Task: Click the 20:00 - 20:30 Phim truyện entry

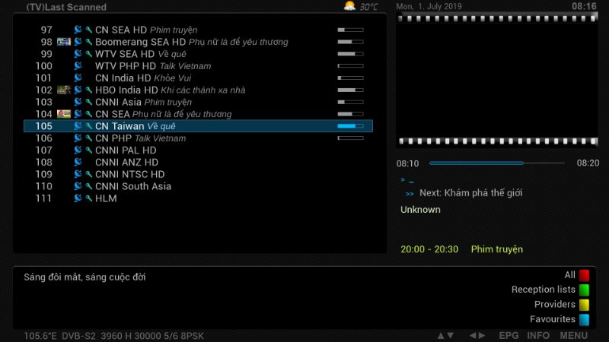Action: pos(462,249)
